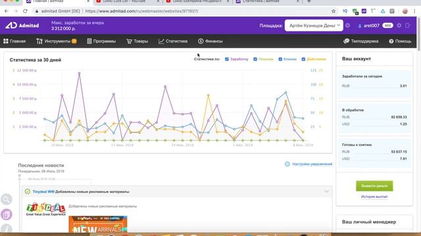Click the browser forward arrow
The width and height of the screenshot is (421, 236).
click(x=16, y=11)
